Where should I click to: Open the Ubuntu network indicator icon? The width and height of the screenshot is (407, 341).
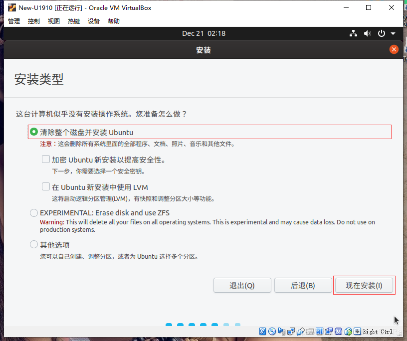point(353,33)
